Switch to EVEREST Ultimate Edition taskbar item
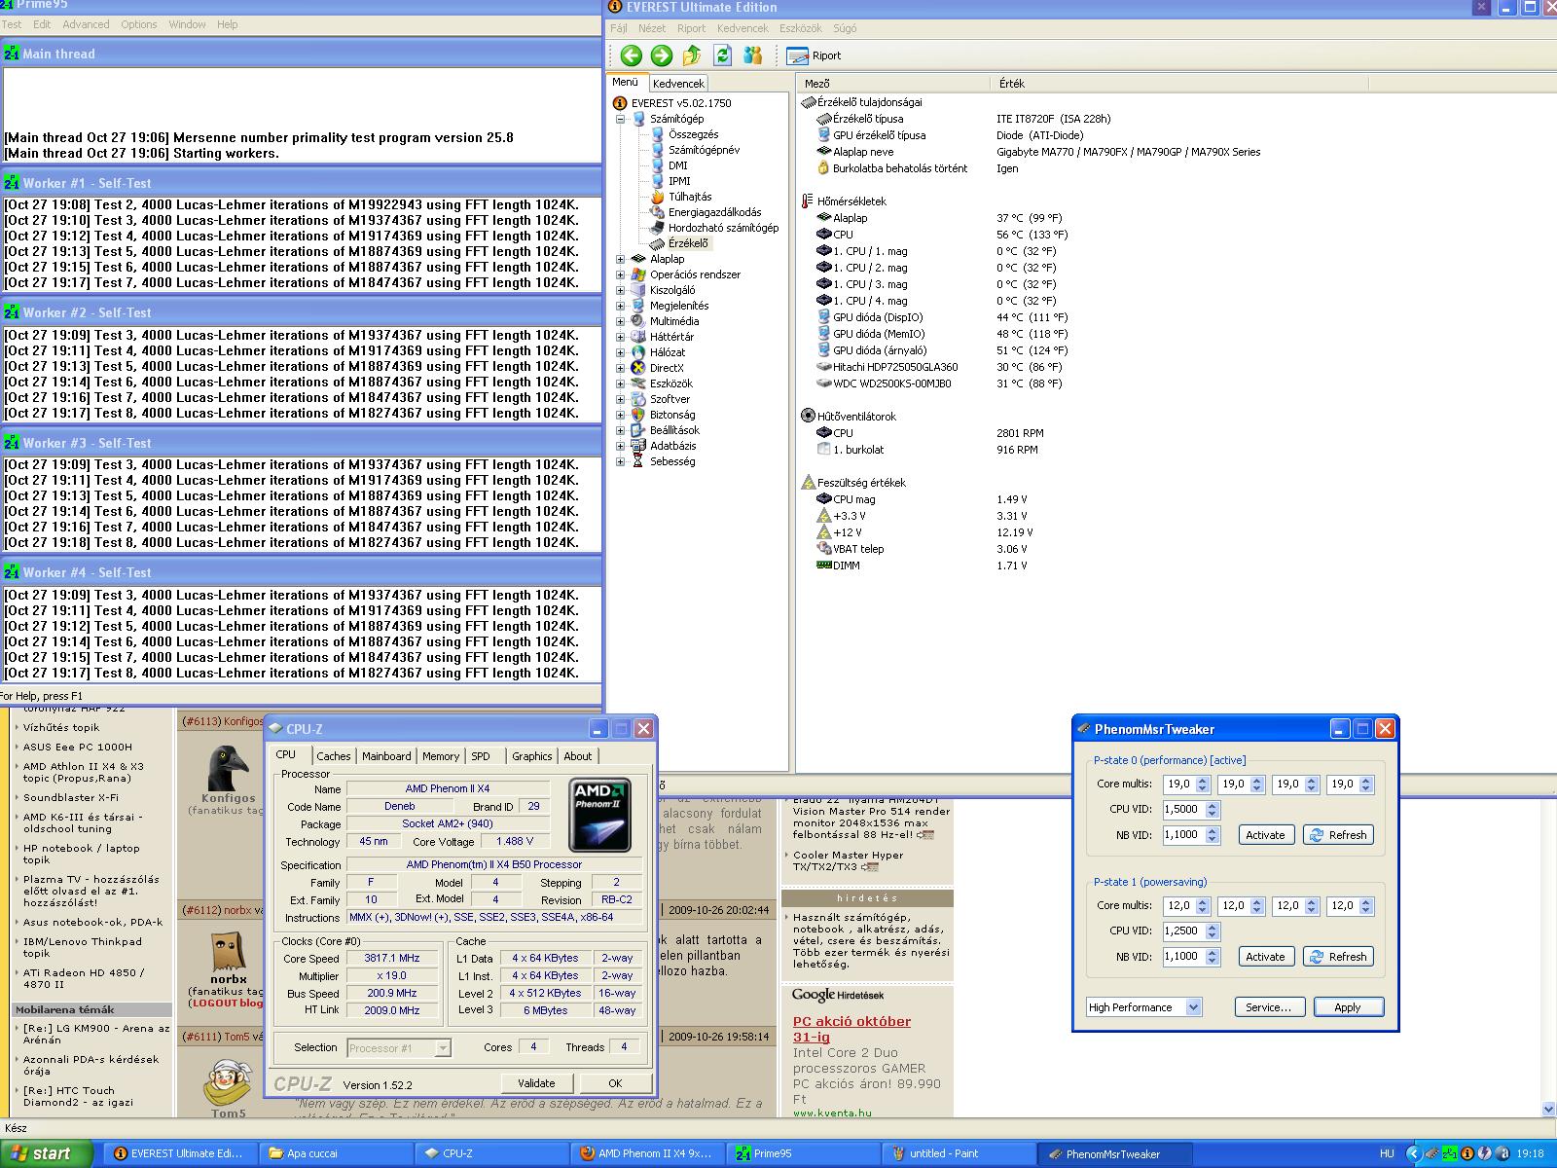Viewport: 1557px width, 1168px height. (179, 1153)
